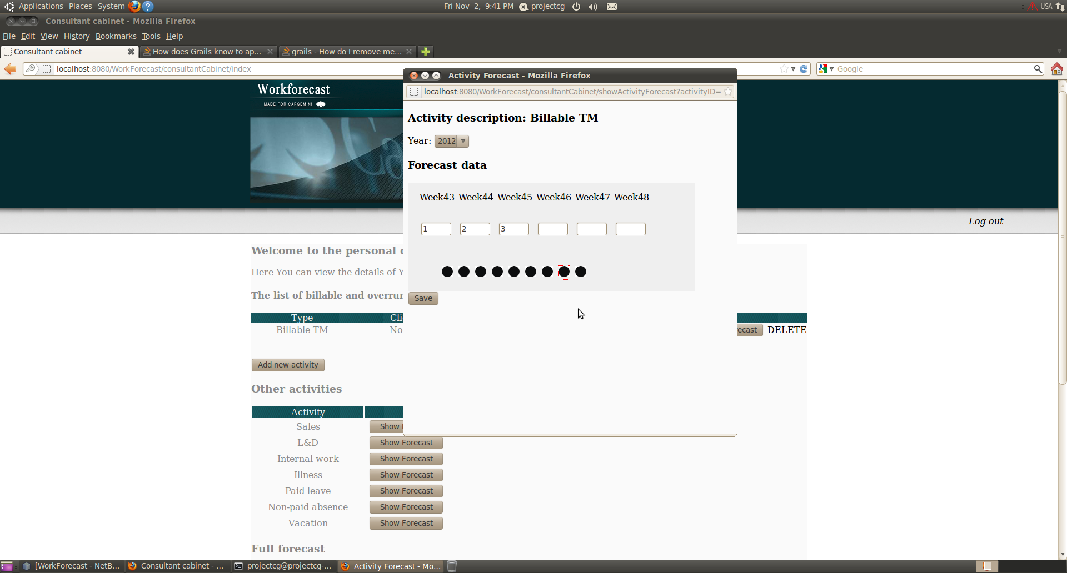Screen dimensions: 1067x573
Task: Click the home icon in Firefox toolbar
Action: point(1056,69)
